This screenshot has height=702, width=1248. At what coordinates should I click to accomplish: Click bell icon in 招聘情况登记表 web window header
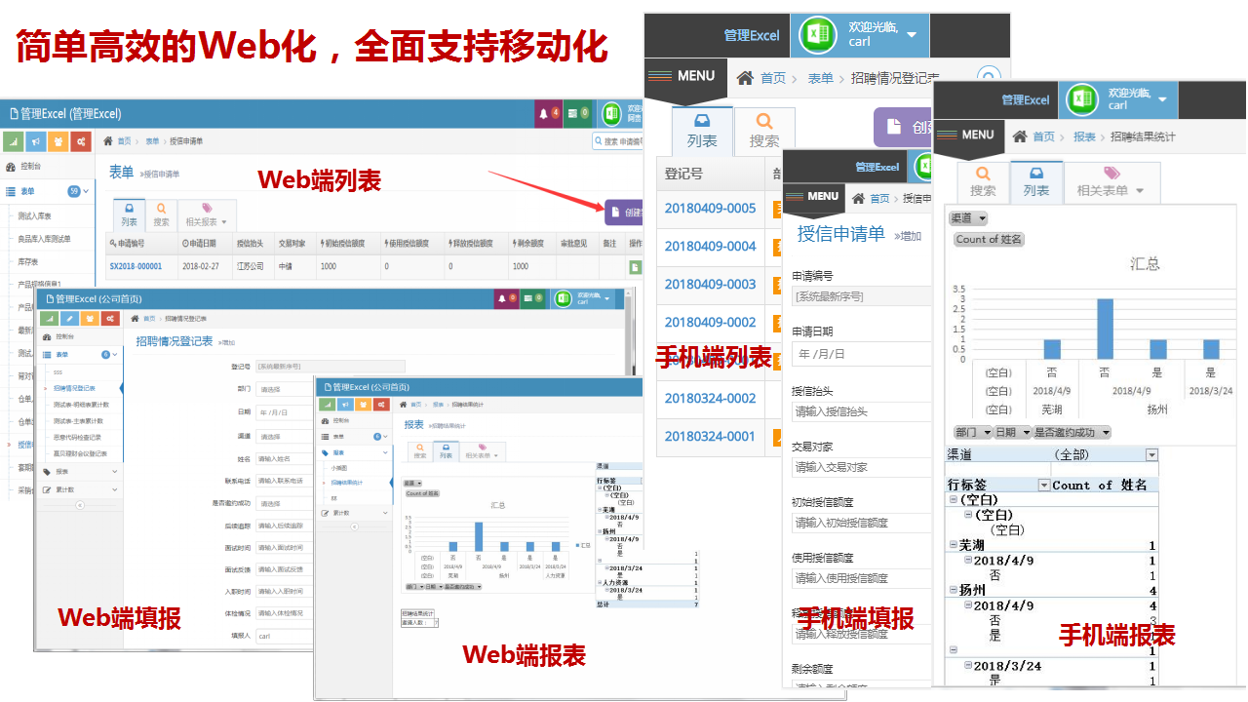(x=506, y=298)
